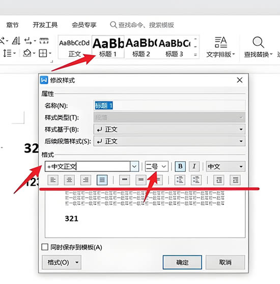This screenshot has width=280, height=284.
Task: Click the text direction arrows icon
Action: [28, 41]
